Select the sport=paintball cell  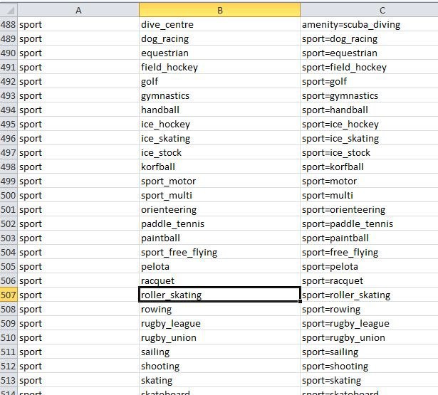pyautogui.click(x=370, y=238)
